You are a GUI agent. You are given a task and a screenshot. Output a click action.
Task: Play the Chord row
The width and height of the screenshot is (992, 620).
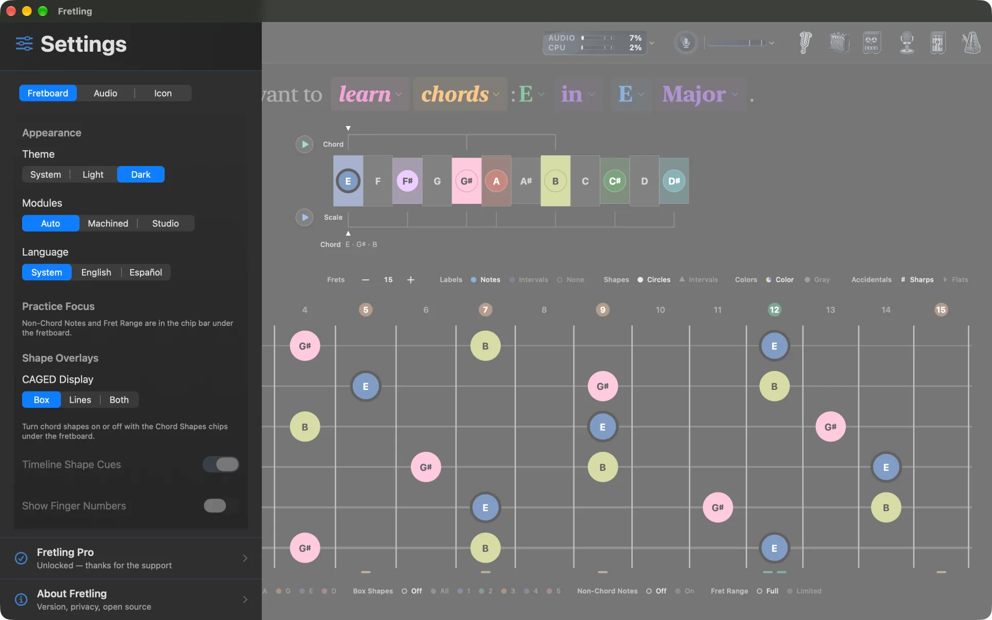[304, 144]
